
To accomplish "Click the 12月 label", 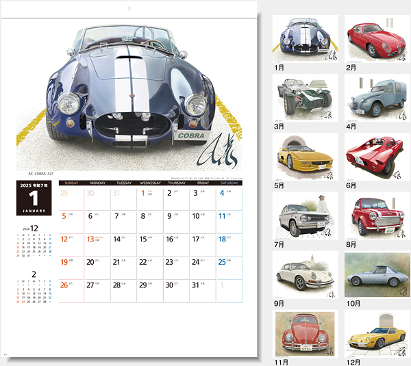I will pos(353,363).
